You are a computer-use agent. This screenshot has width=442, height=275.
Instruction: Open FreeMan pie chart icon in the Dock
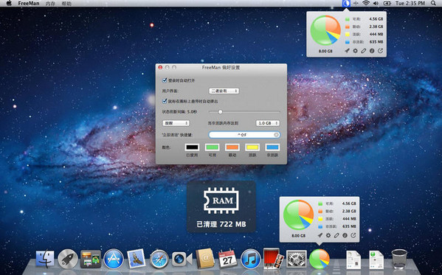pyautogui.click(x=319, y=259)
